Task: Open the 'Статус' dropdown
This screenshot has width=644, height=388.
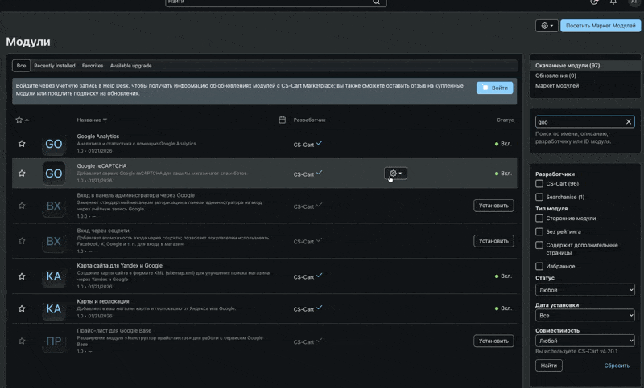Action: 584,290
